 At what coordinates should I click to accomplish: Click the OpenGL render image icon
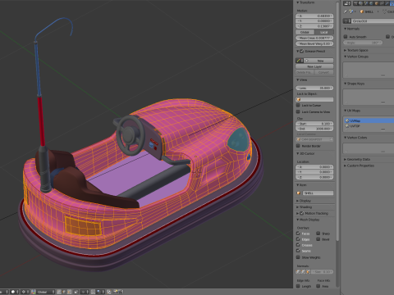[x=115, y=292]
